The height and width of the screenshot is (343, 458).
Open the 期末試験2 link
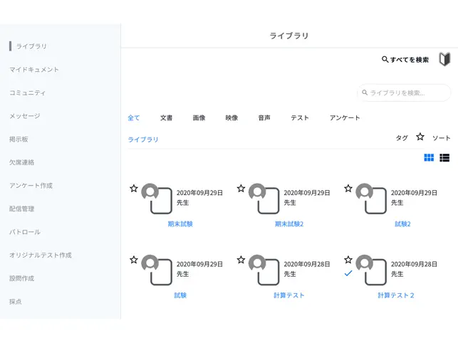(289, 224)
